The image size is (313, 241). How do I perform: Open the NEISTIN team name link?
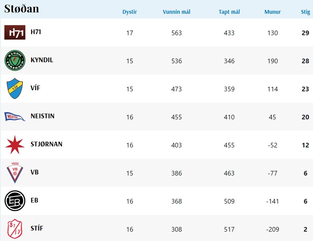(x=42, y=116)
